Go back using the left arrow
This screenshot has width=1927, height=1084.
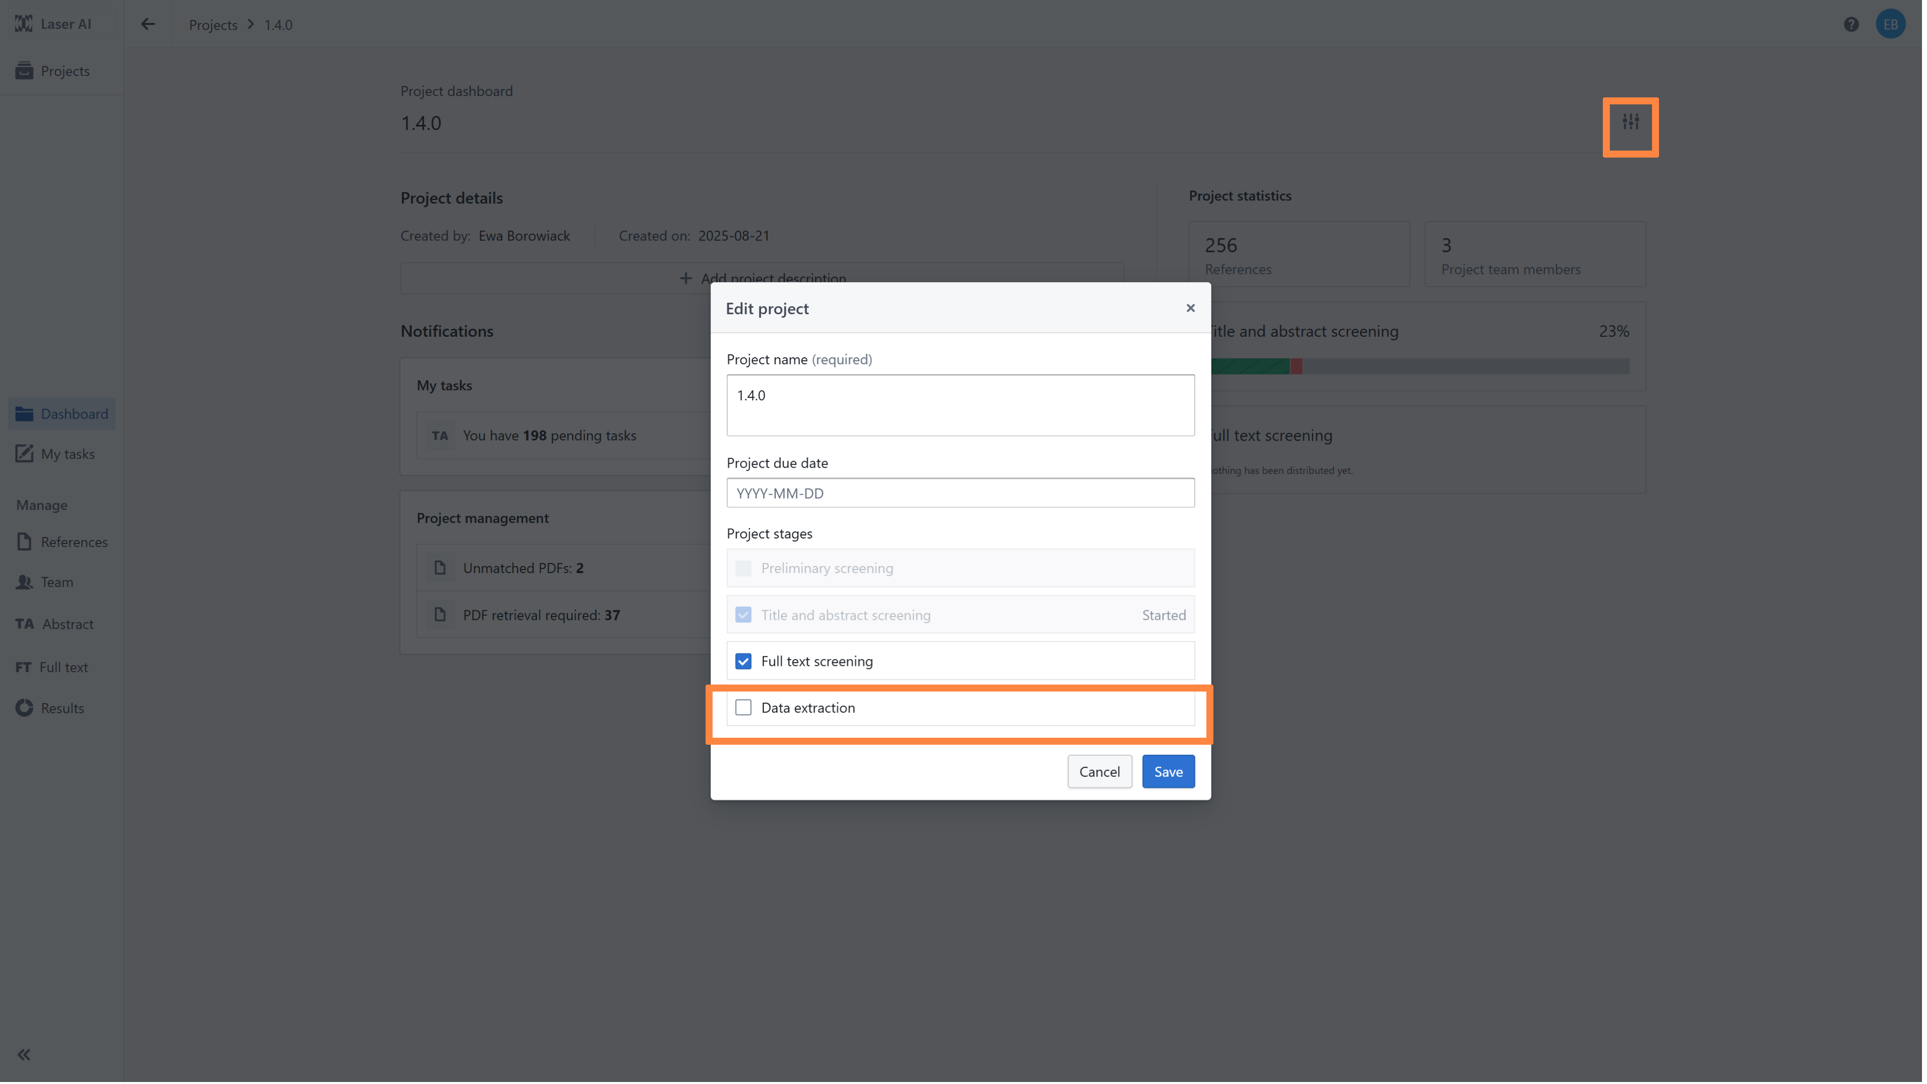click(148, 24)
